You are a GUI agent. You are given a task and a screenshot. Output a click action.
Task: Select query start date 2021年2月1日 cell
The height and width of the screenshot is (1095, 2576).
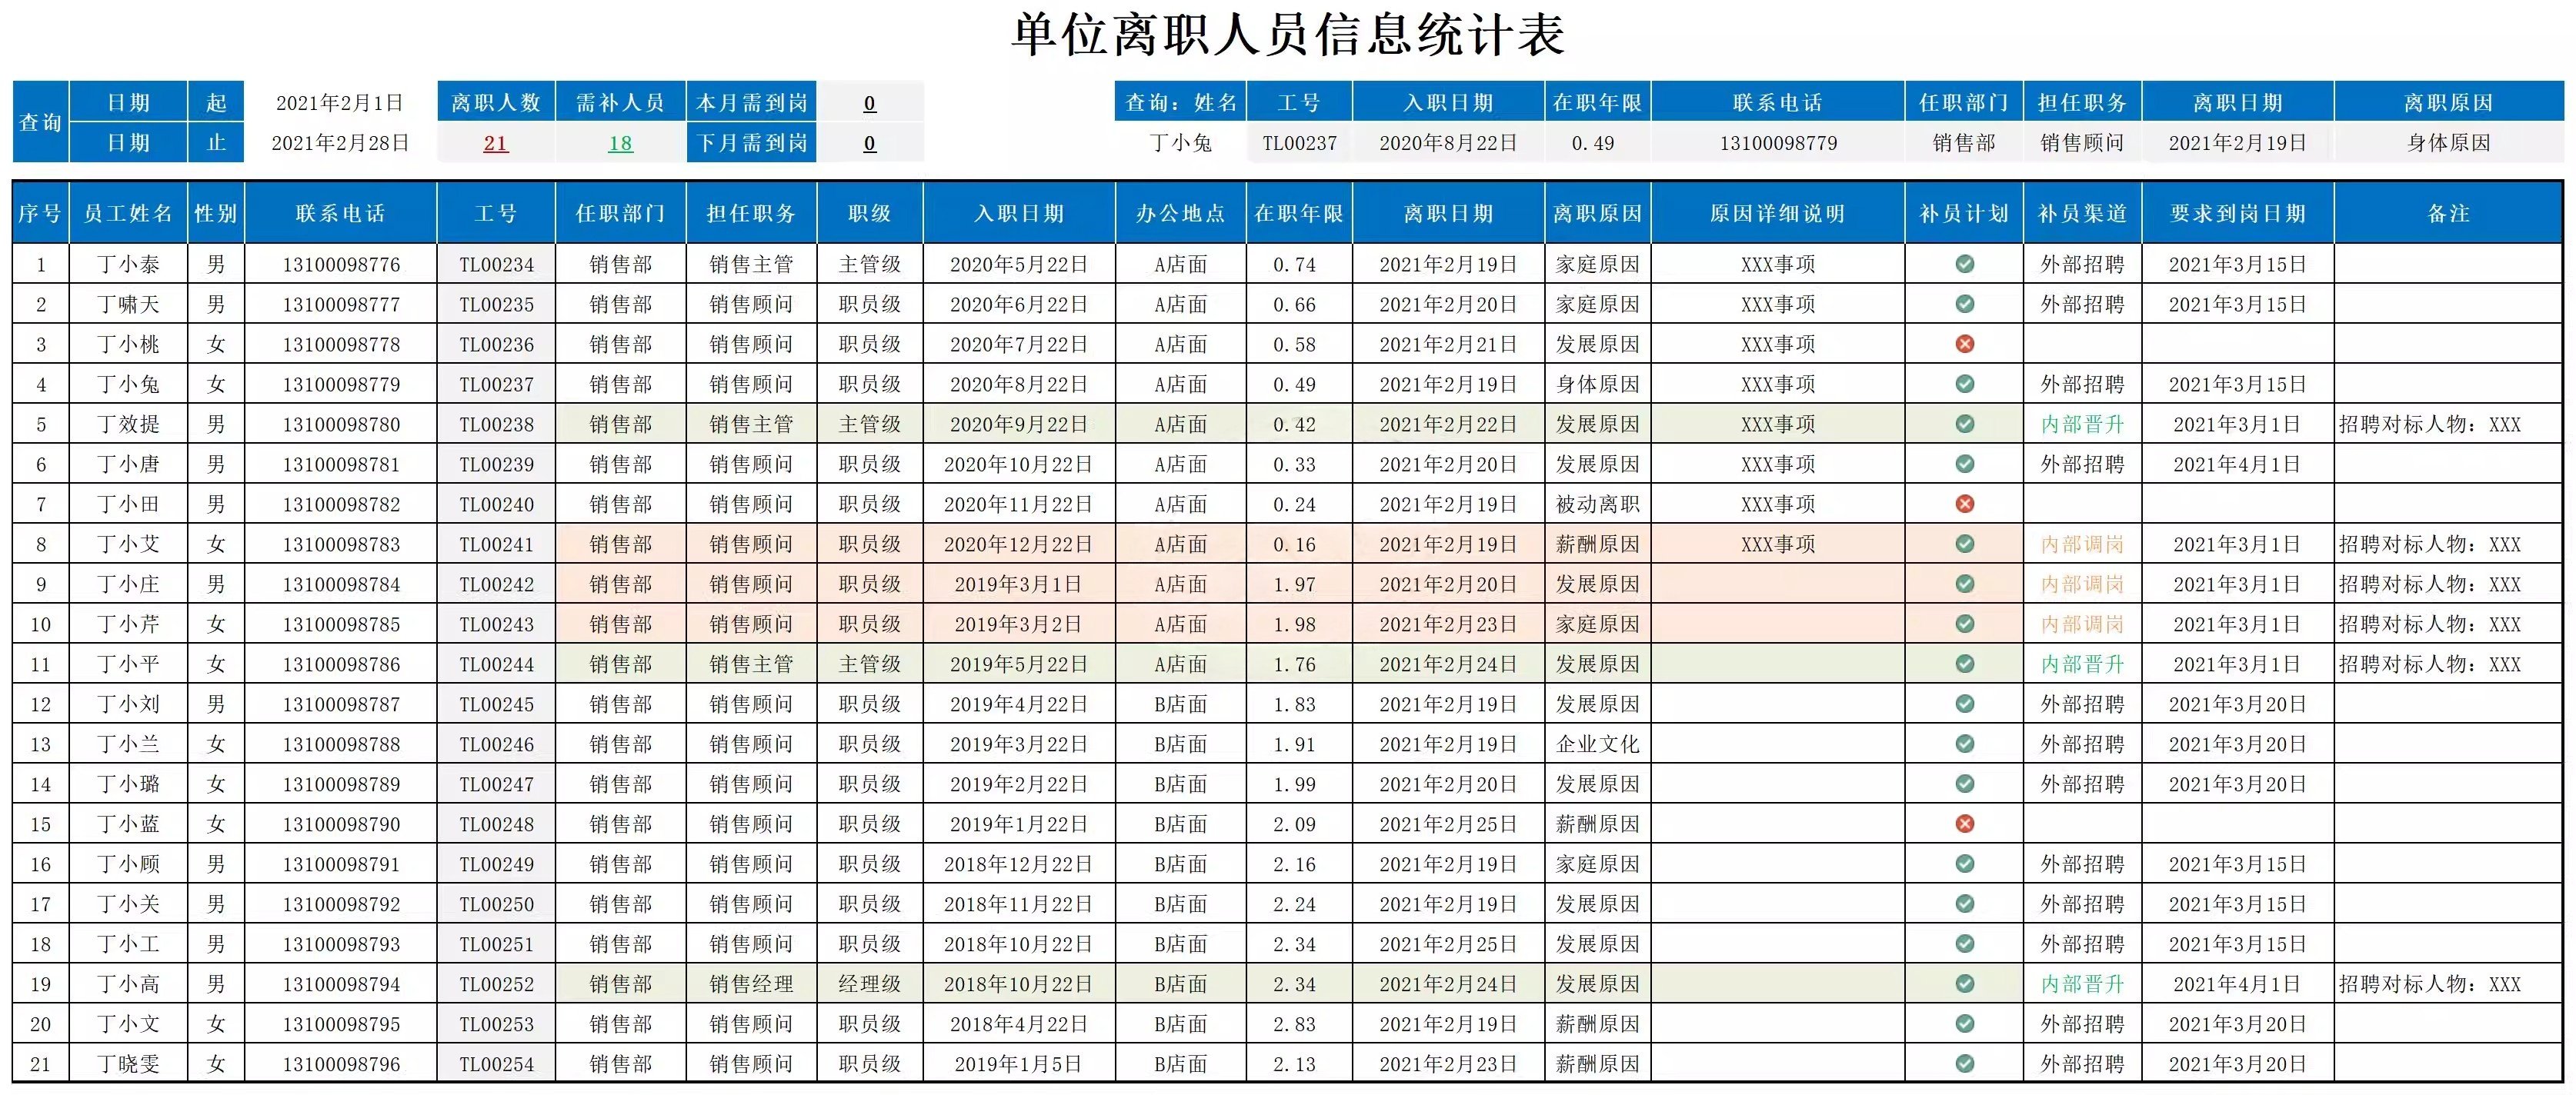(x=340, y=103)
